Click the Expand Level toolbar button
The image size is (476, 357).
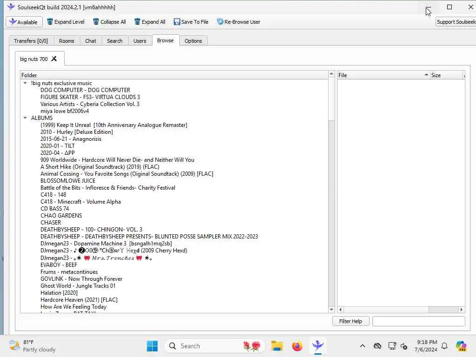pos(66,22)
